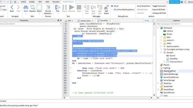This screenshot has width=193, height=108.
Task: Close the Properties panel
Action: click(x=61, y=20)
